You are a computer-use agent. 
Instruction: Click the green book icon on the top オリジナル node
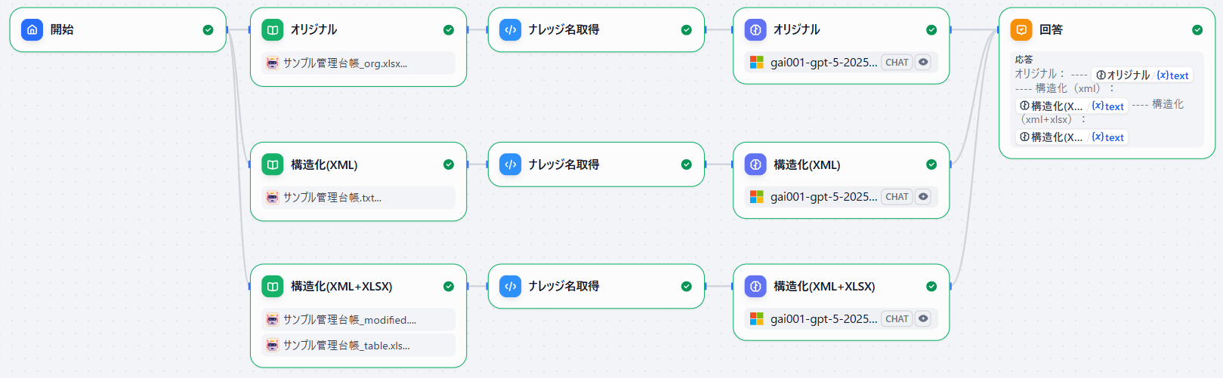273,30
